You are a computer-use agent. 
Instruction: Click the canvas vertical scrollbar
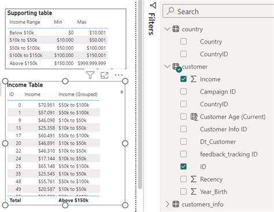pyautogui.click(x=140, y=94)
